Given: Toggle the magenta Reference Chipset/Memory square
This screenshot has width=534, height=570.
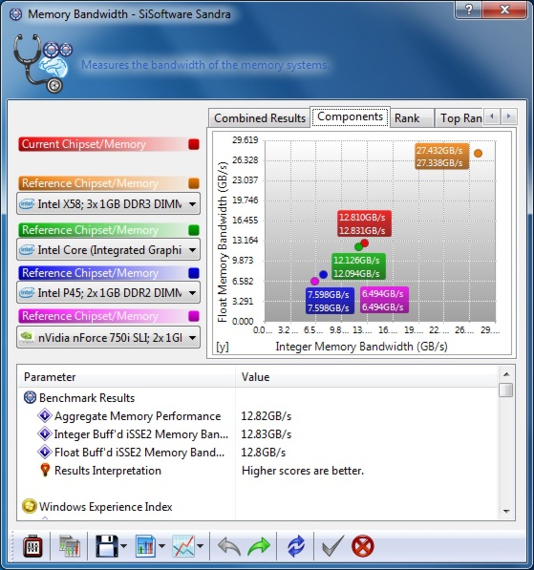Looking at the screenshot, I should 194,316.
